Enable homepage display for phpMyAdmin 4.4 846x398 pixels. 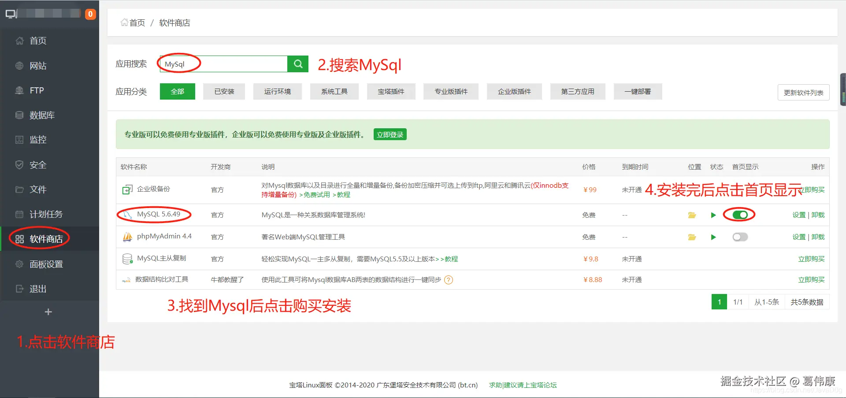click(x=740, y=237)
